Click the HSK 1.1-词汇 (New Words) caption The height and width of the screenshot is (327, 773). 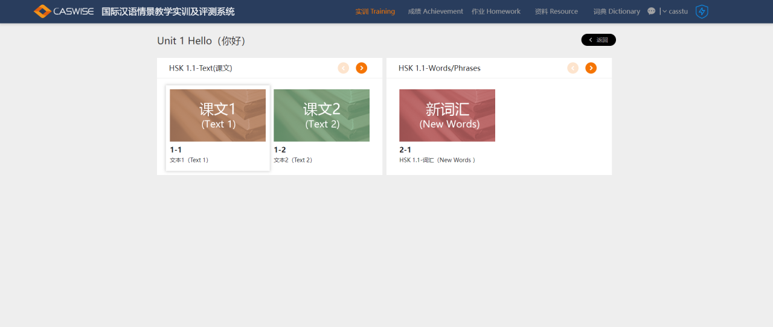point(437,160)
